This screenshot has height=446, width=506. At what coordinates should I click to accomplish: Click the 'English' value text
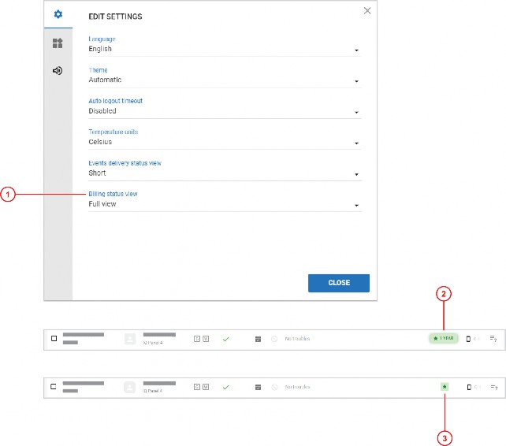(100, 49)
